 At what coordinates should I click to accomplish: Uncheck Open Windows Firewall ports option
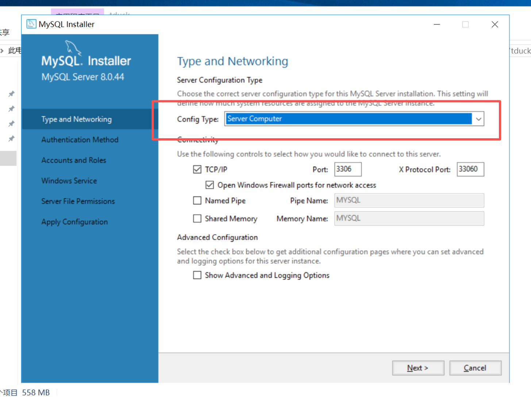pos(209,185)
